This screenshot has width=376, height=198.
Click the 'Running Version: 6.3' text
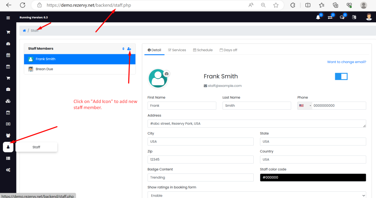33,18
